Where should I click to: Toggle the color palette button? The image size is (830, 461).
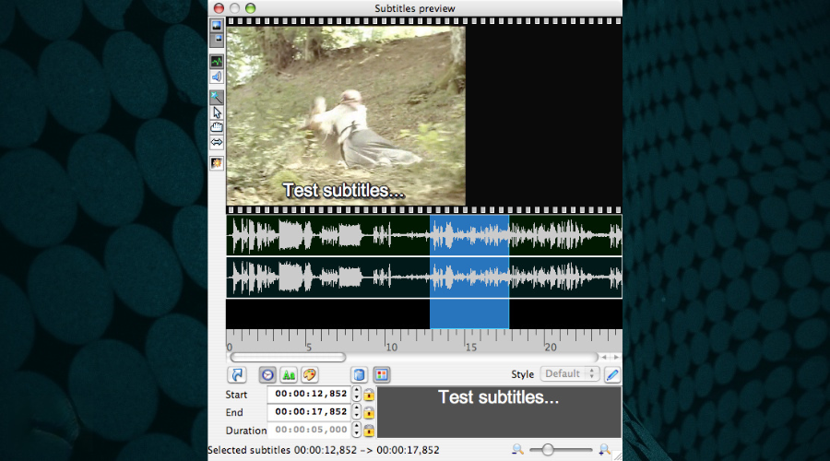point(310,374)
